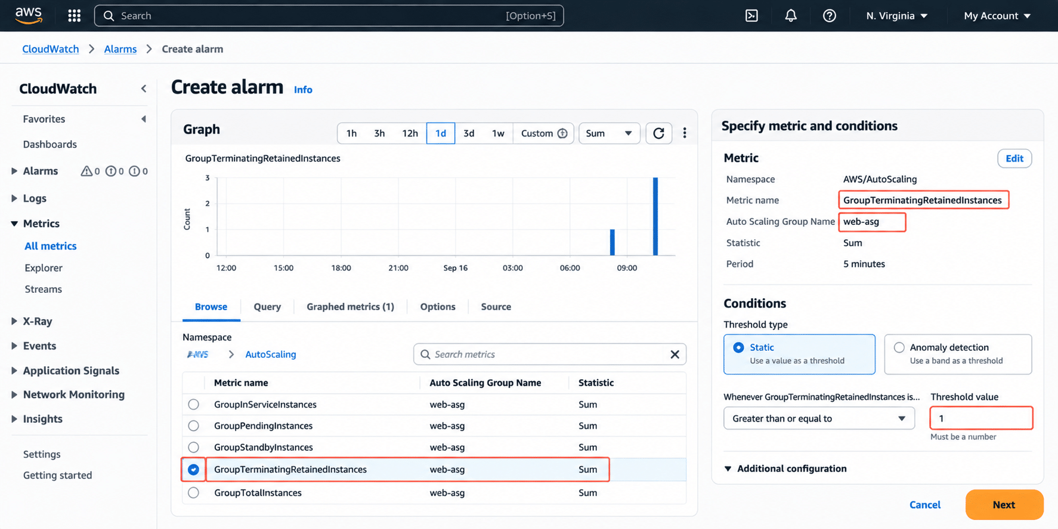Expand Events in sidebar
1058x529 pixels.
(x=14, y=346)
